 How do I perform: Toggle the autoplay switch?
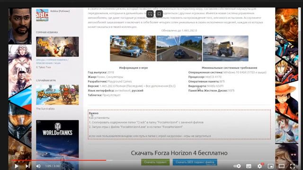pyautogui.click(x=237, y=166)
